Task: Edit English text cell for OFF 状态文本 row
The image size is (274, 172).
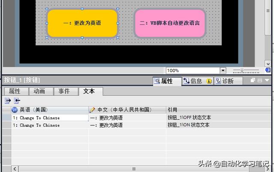Action: (x=50, y=118)
